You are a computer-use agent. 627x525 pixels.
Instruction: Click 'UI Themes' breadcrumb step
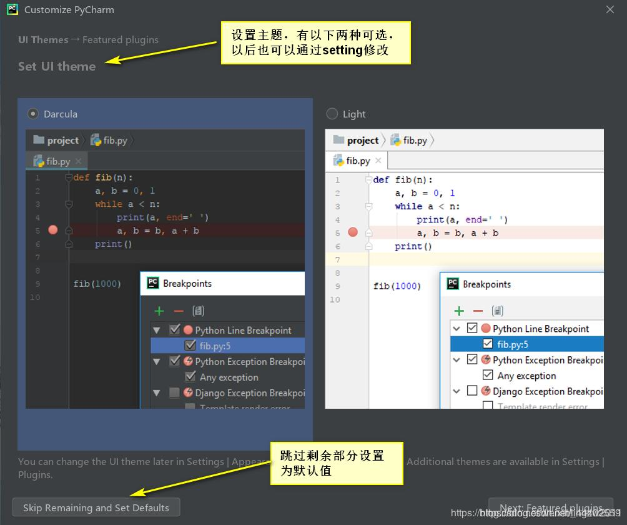[43, 40]
